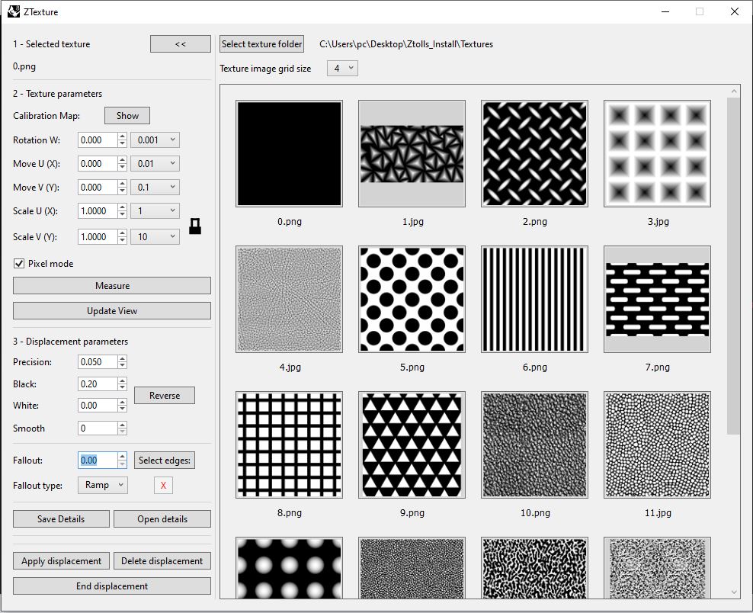Click the Move U (X) value field
Screen dimensions: 753x613
(x=98, y=163)
